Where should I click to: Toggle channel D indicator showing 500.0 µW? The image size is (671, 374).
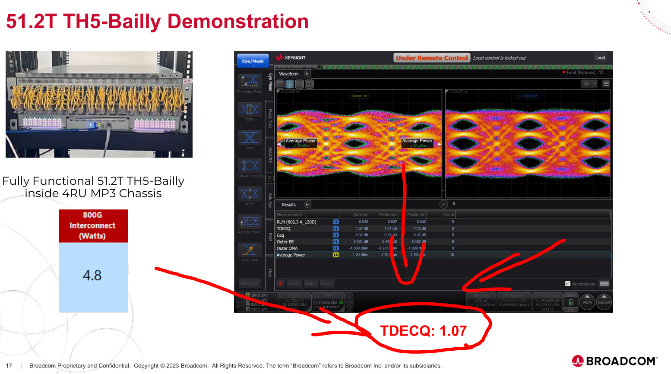click(248, 309)
